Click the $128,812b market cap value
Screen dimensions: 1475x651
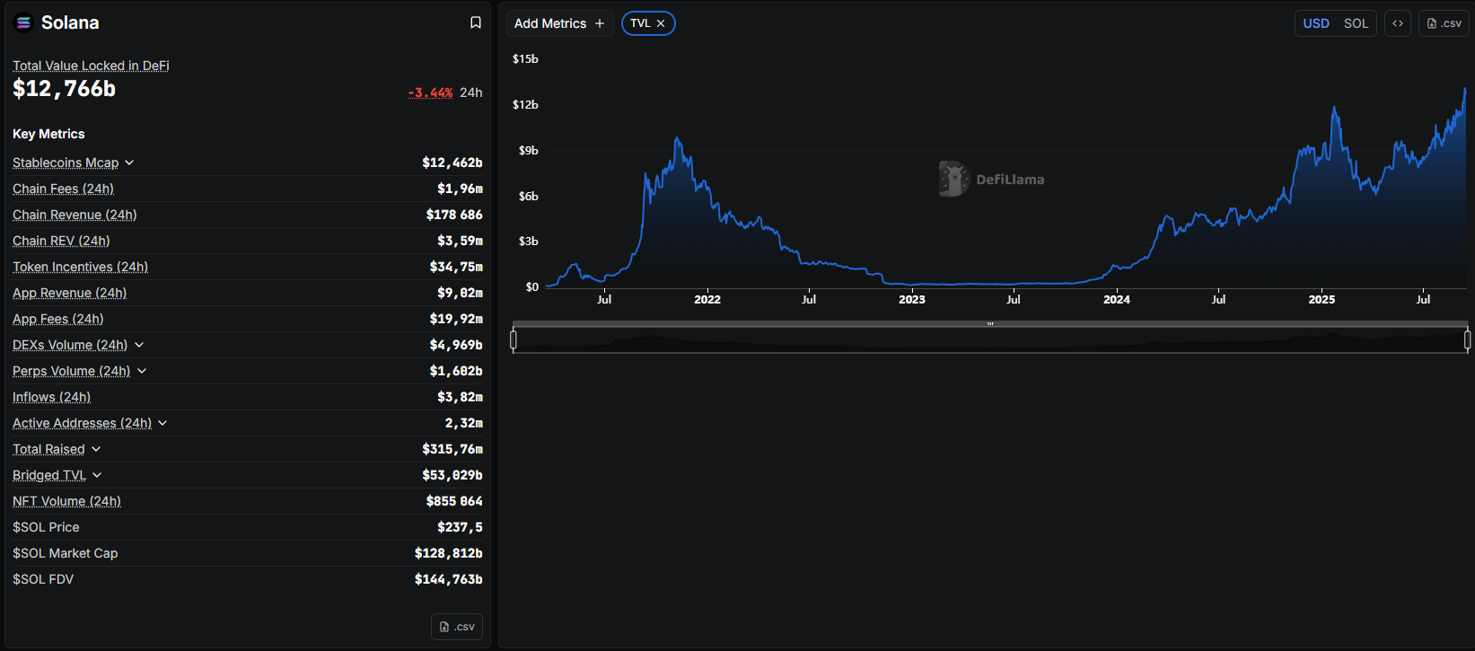click(448, 553)
